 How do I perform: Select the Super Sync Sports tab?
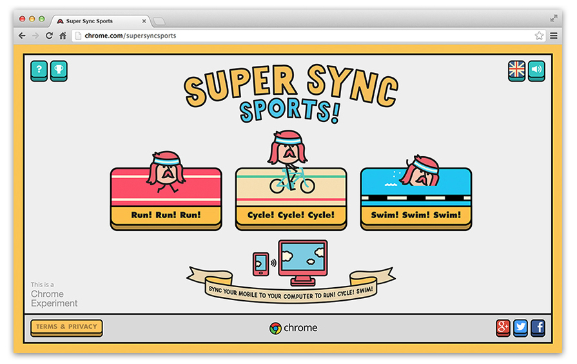point(100,21)
